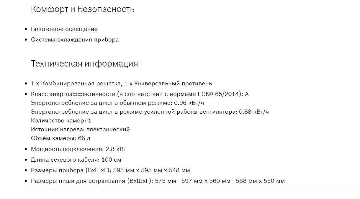
Task: Click the "Источник нагрева: электрический" line
Action: click(x=80, y=130)
